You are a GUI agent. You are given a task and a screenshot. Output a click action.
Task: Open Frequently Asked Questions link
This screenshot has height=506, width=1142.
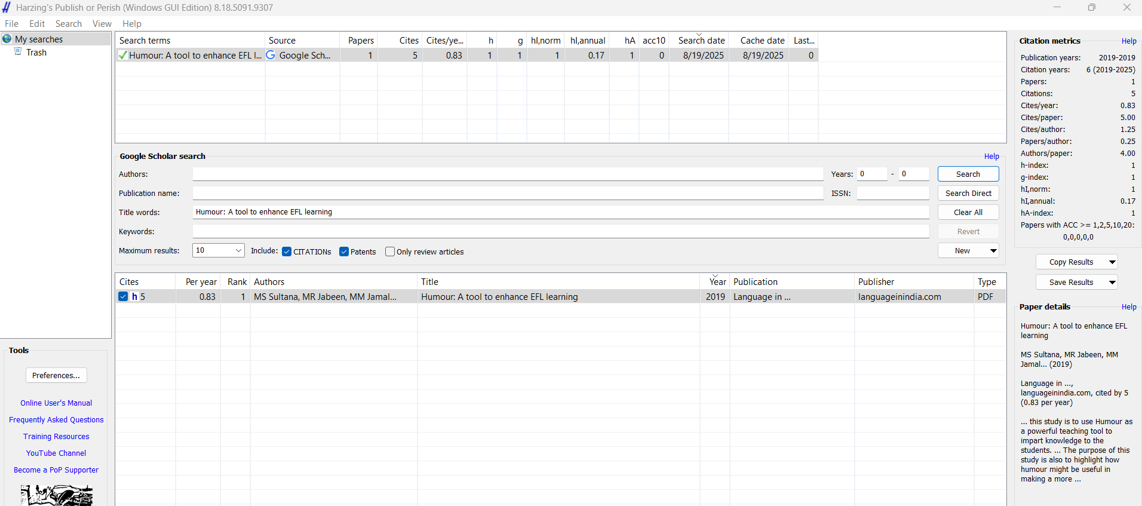pyautogui.click(x=56, y=420)
